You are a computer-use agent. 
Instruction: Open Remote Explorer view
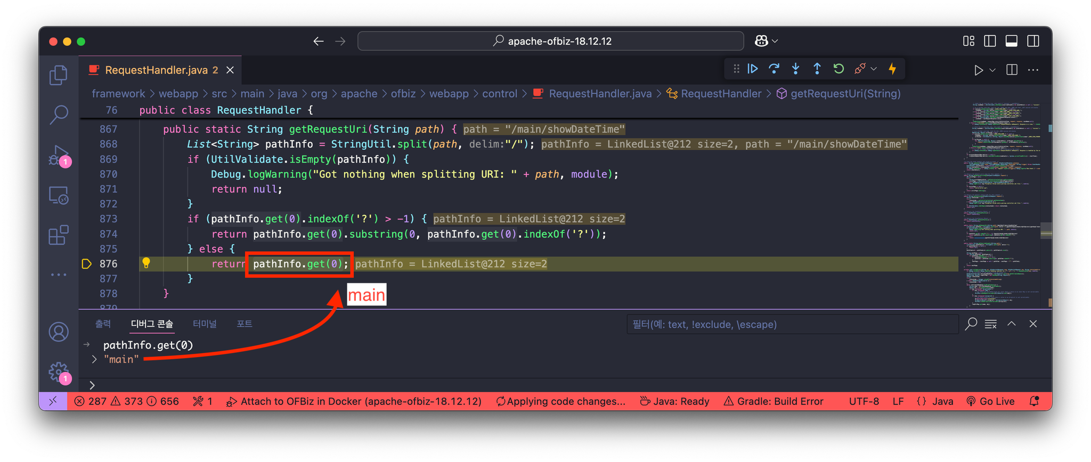[x=59, y=196]
